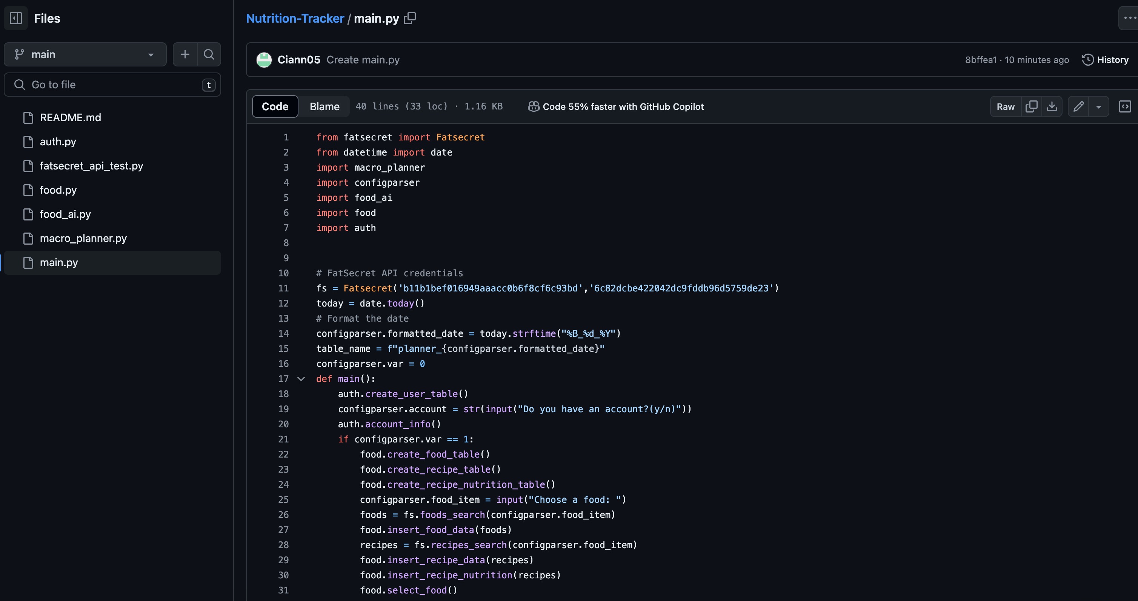Copy raw file contents icon

point(1032,106)
